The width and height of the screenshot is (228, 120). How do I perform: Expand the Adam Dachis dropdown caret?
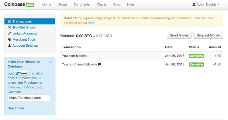coord(219,5)
